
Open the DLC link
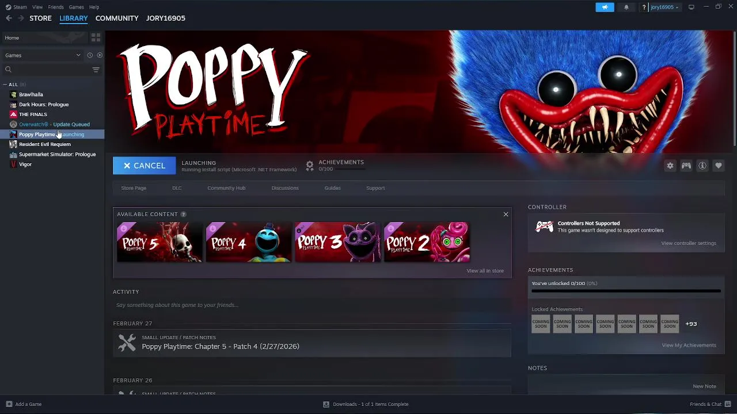click(177, 188)
